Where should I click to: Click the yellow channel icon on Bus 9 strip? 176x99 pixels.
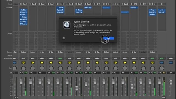pos(88,63)
